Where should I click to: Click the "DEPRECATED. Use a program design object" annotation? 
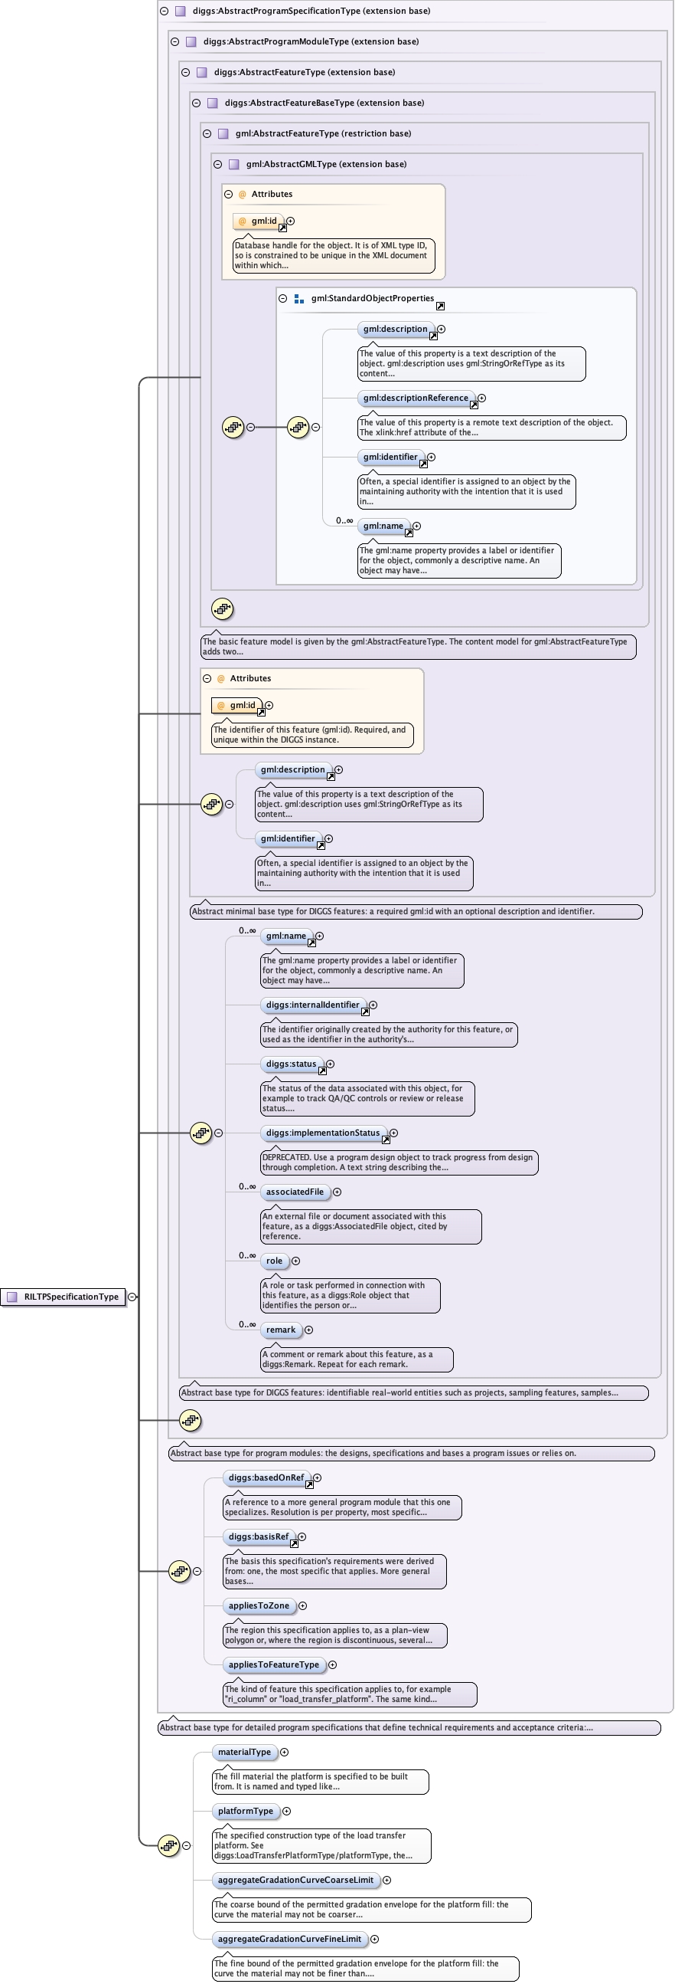tap(399, 1163)
